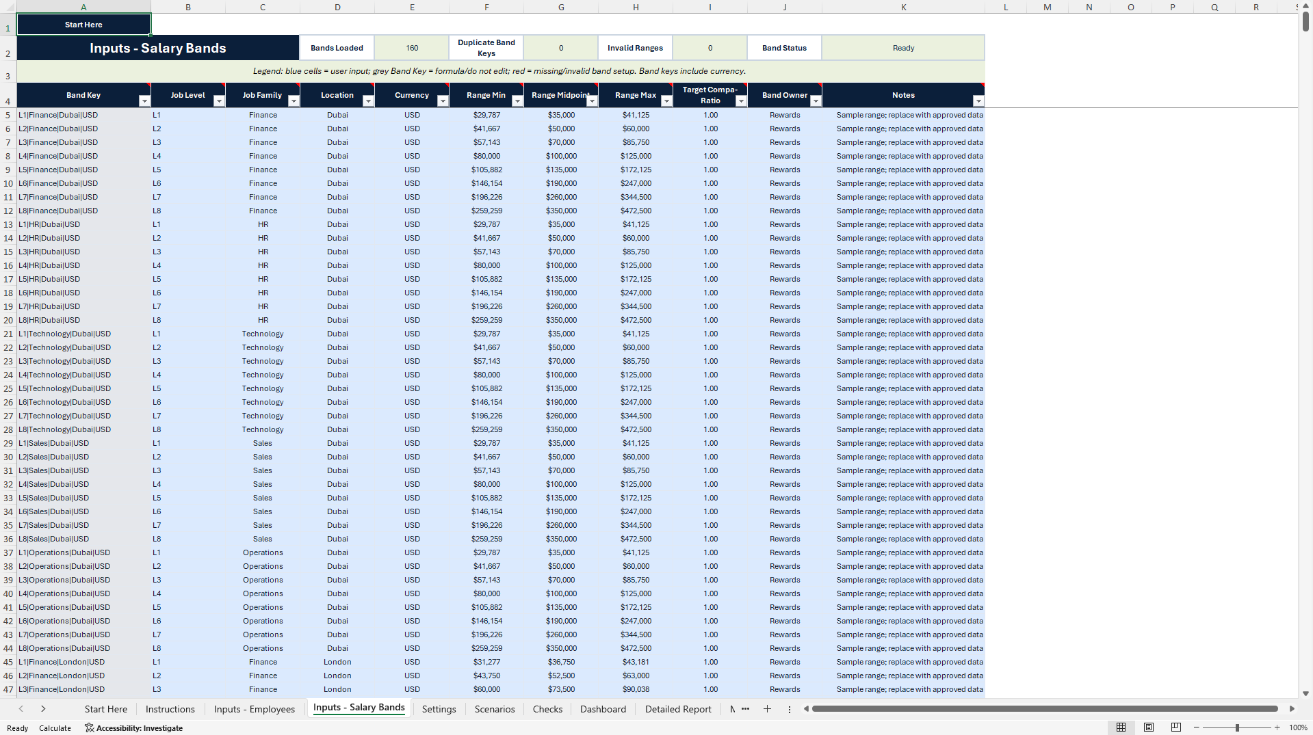Select the Bands Loaded value 160
The width and height of the screenshot is (1313, 735).
coord(412,48)
